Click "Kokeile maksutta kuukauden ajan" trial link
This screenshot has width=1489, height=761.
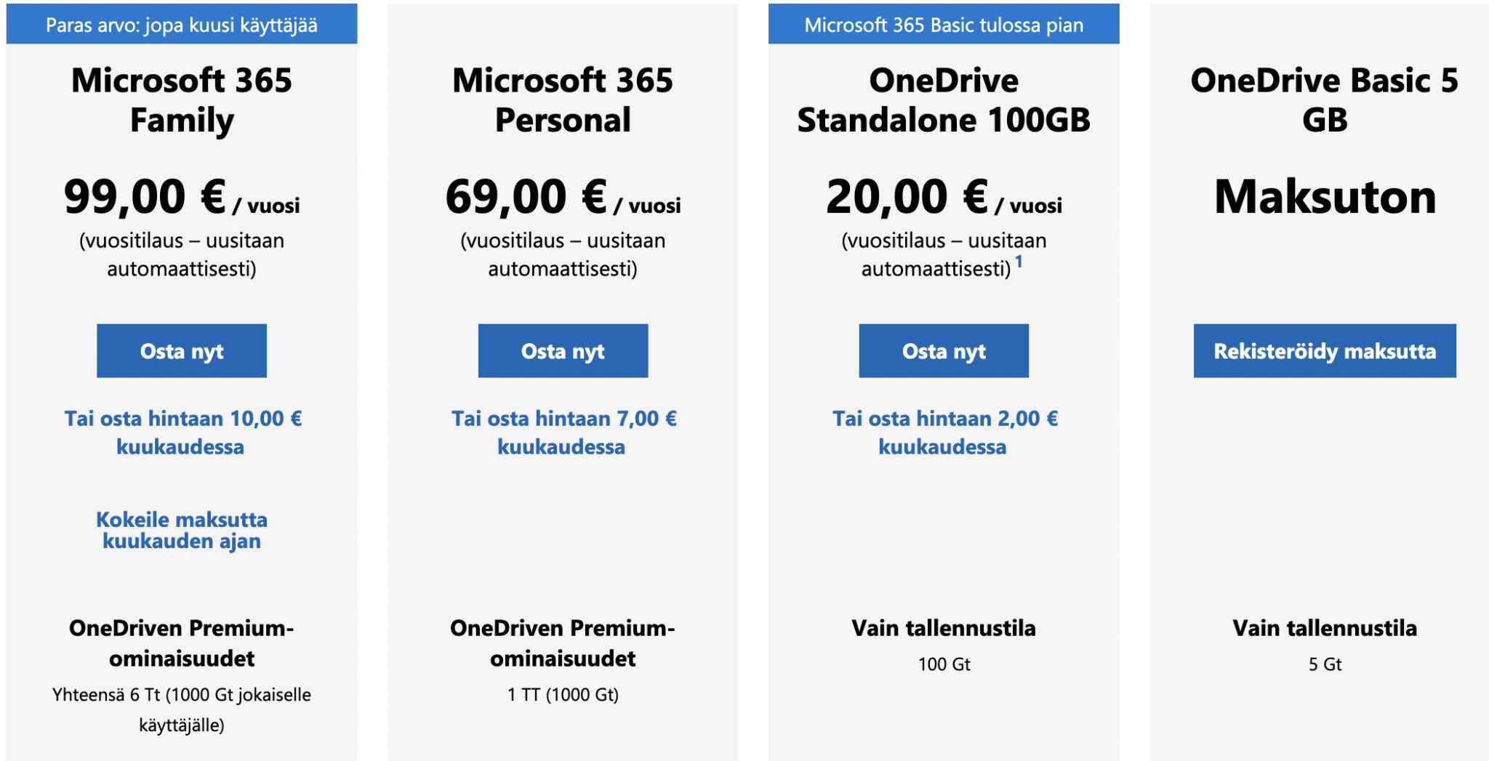click(x=181, y=530)
